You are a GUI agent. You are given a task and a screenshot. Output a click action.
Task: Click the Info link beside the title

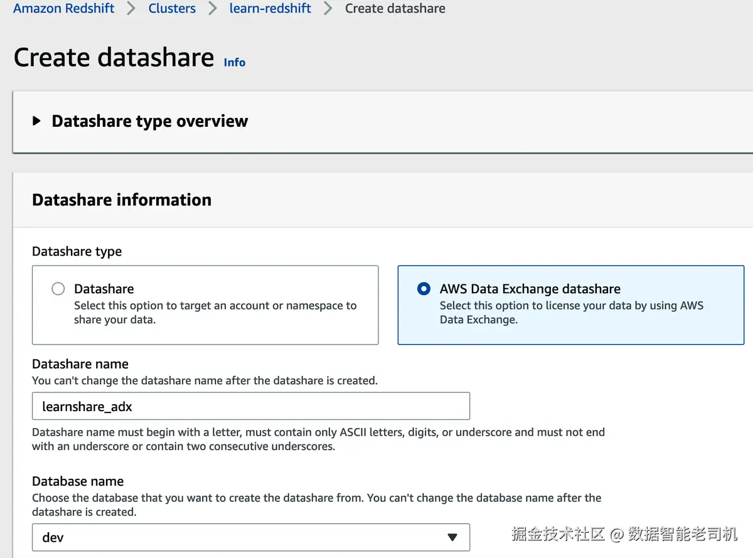click(235, 62)
